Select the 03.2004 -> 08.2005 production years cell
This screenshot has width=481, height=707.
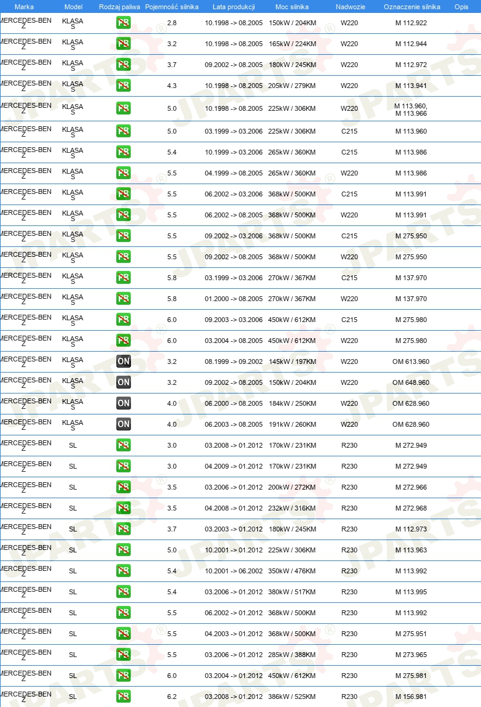pyautogui.click(x=234, y=341)
